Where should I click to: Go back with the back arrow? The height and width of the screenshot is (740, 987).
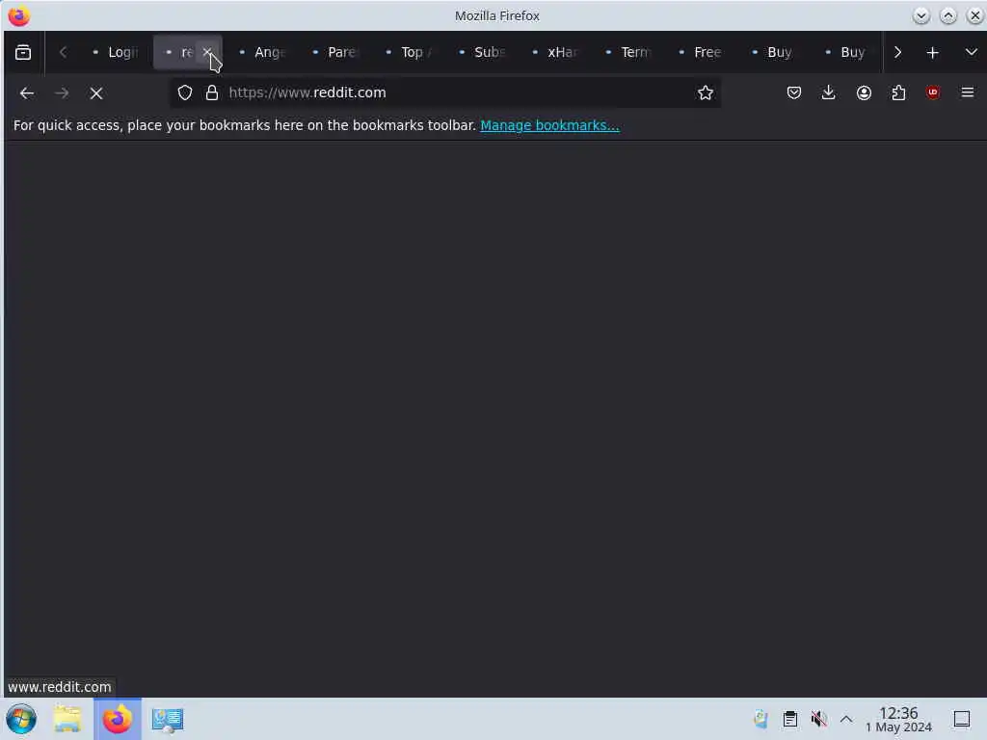pyautogui.click(x=26, y=93)
